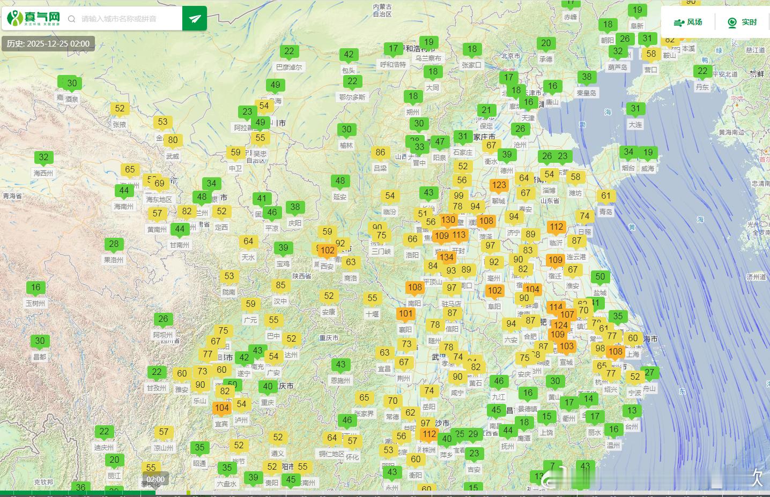This screenshot has height=497, width=770.
Task: Open the 恩施州 AQI 43 marker
Action: 340,365
